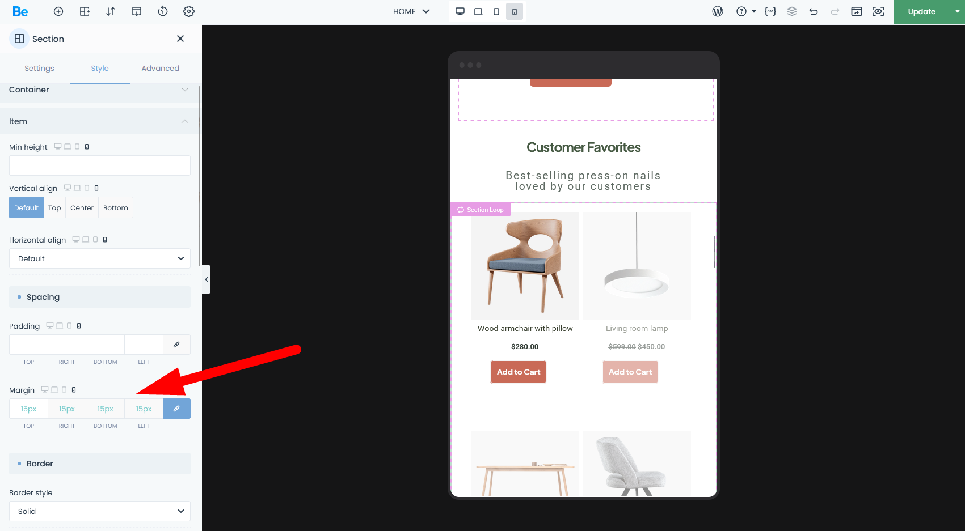Click the undo arrow icon
The image size is (965, 531).
coord(814,11)
